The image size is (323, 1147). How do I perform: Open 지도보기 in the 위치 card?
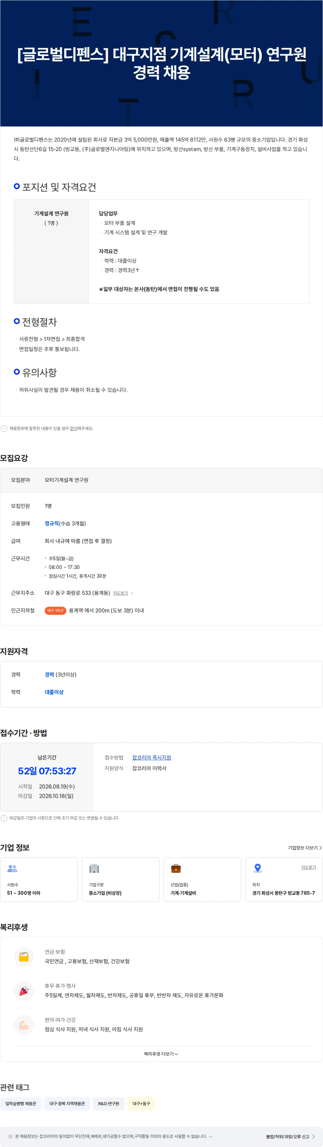click(x=308, y=867)
